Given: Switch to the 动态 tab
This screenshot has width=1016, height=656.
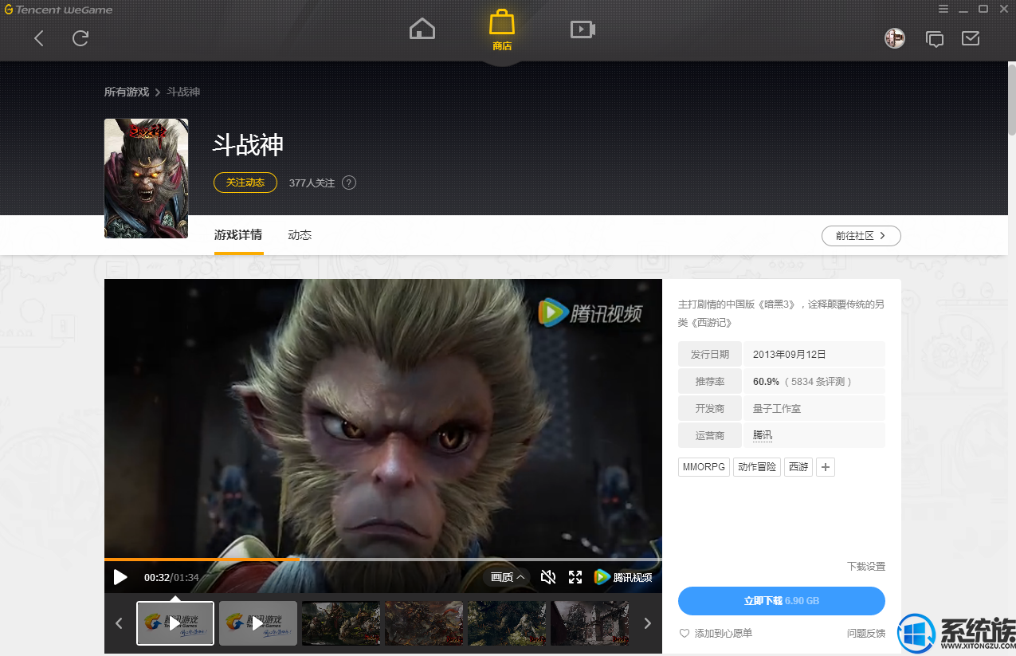Looking at the screenshot, I should pos(300,235).
